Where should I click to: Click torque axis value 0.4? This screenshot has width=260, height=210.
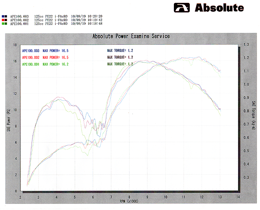246,164
